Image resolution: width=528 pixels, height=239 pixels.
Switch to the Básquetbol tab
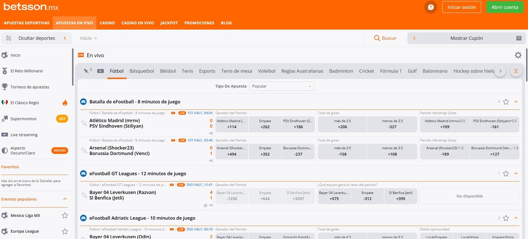click(142, 71)
